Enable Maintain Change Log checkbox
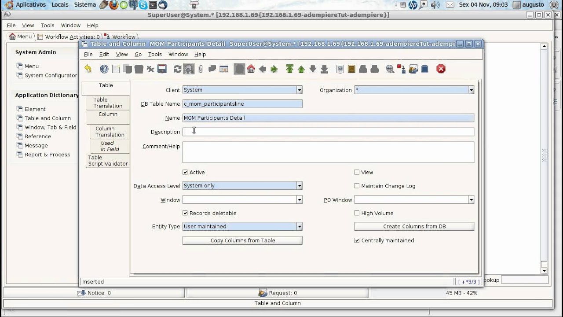The image size is (563, 317). point(357,186)
